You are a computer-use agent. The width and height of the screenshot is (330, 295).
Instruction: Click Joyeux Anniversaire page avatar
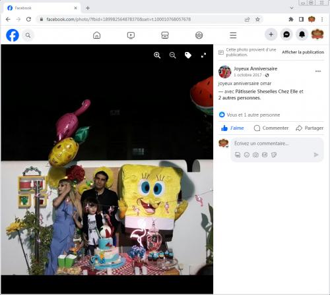pyautogui.click(x=224, y=72)
